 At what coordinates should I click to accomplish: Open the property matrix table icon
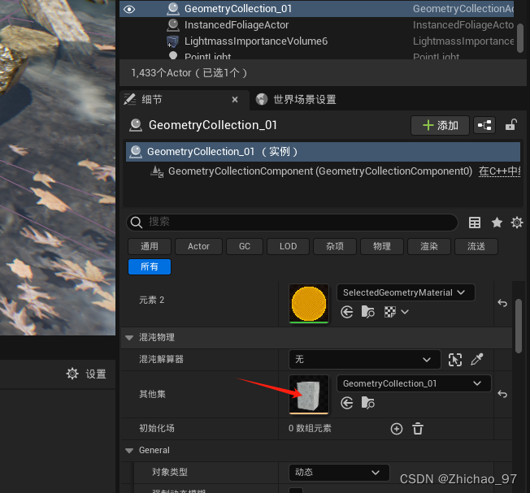coord(475,223)
